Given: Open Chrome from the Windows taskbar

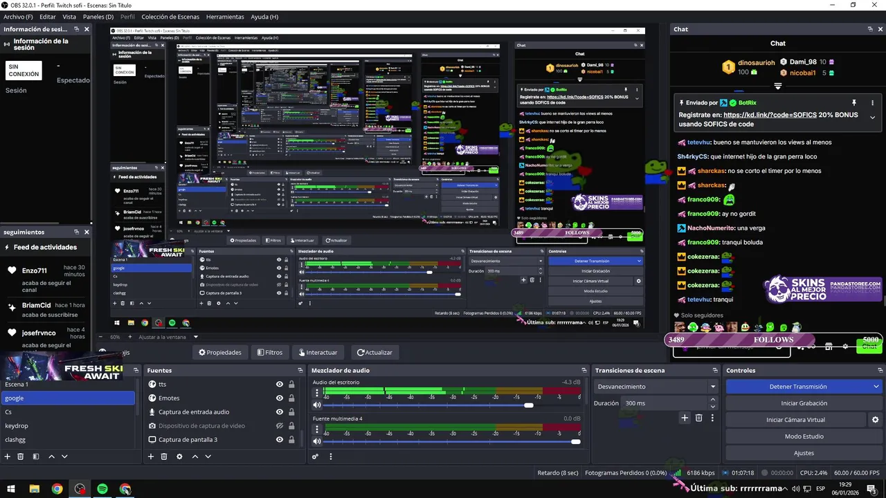Looking at the screenshot, I should (x=57, y=489).
